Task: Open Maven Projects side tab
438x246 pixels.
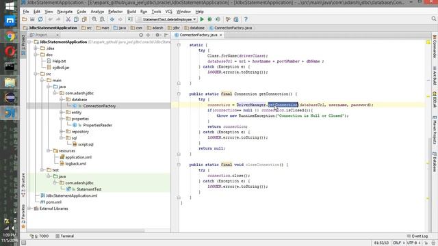Action: point(435,131)
